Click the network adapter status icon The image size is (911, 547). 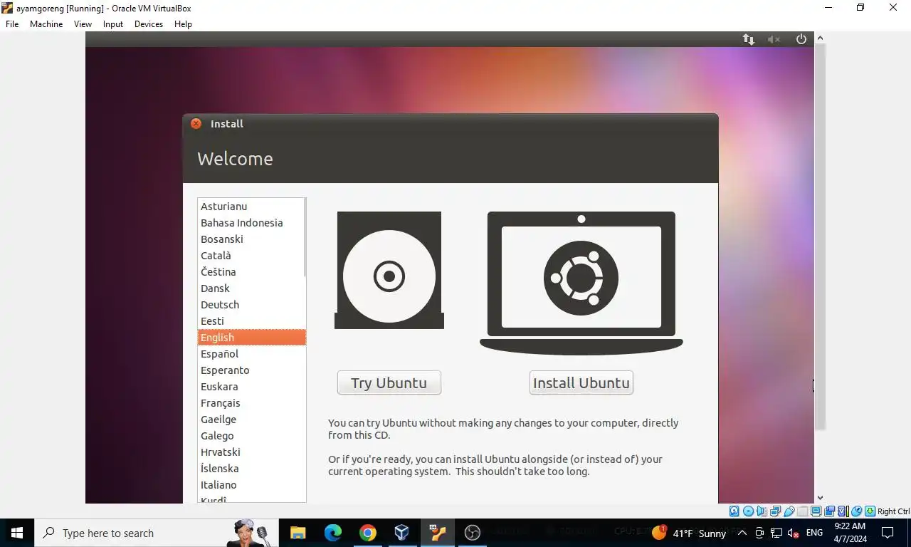(x=775, y=511)
